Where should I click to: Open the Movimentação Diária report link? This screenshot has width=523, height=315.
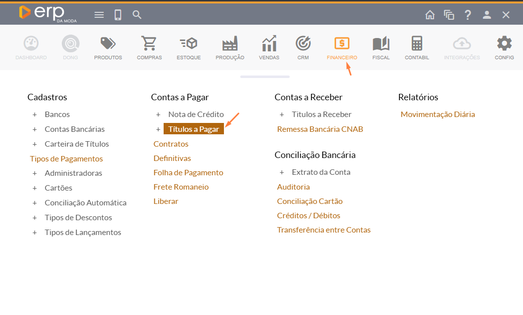tap(437, 115)
